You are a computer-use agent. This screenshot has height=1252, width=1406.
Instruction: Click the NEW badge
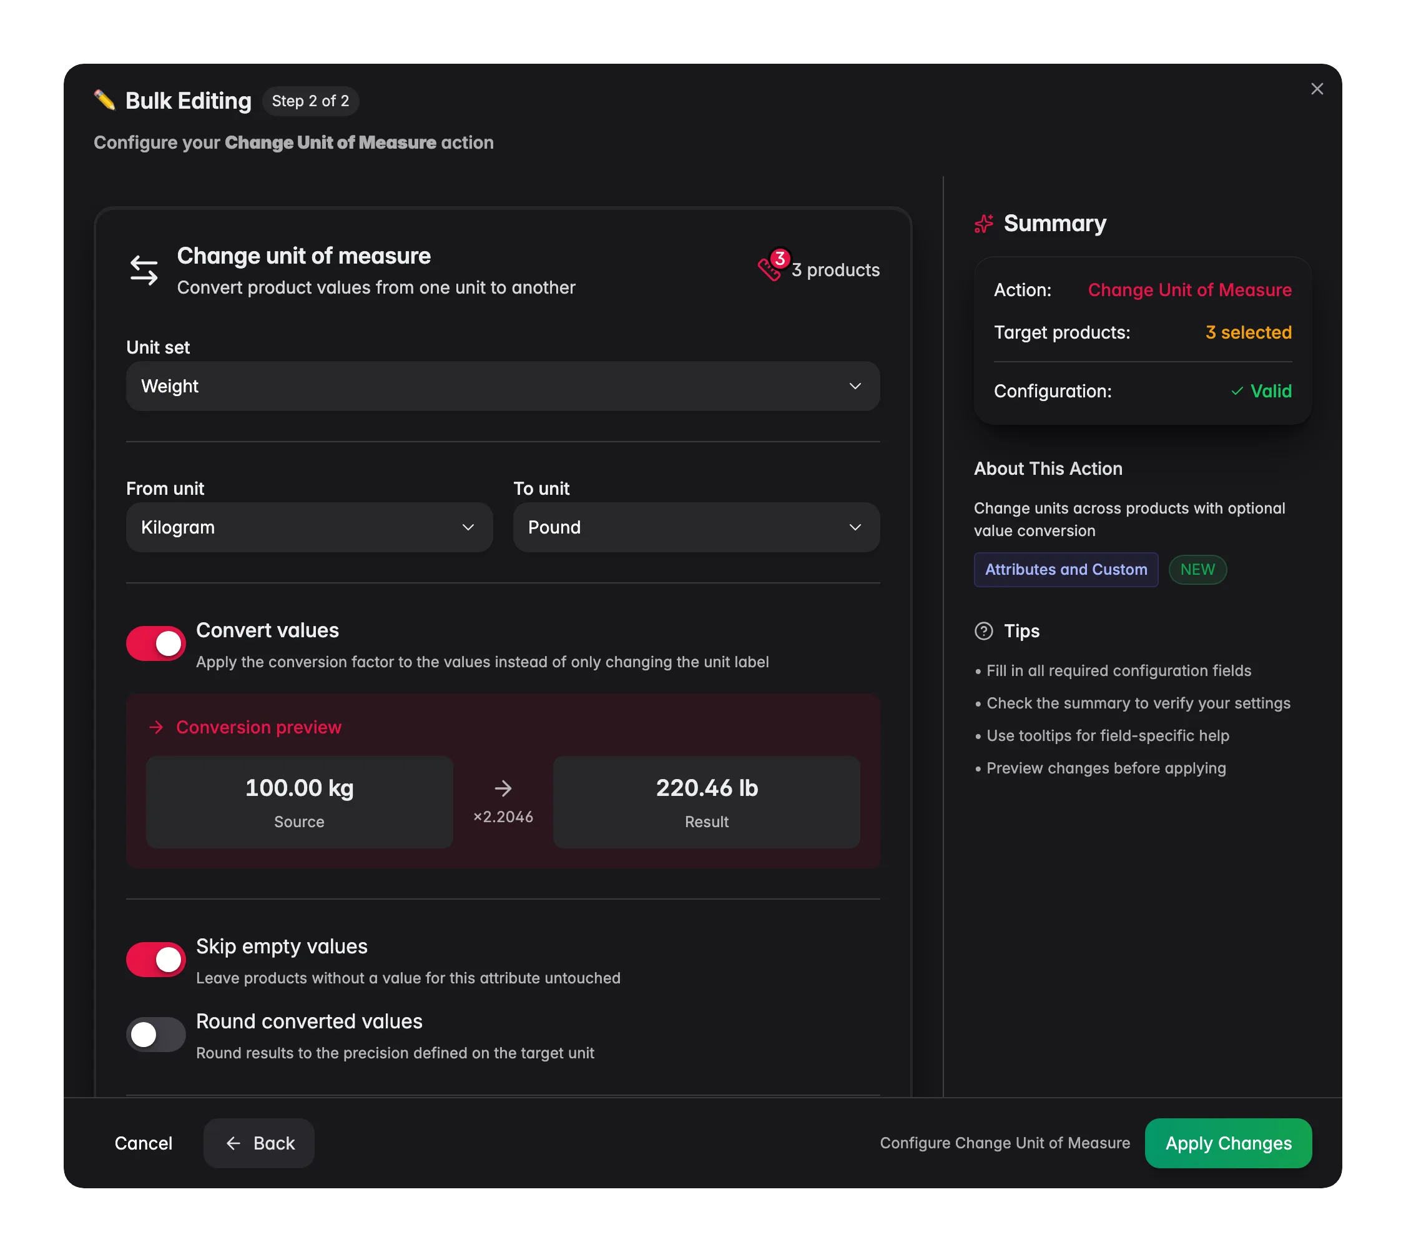pyautogui.click(x=1197, y=570)
